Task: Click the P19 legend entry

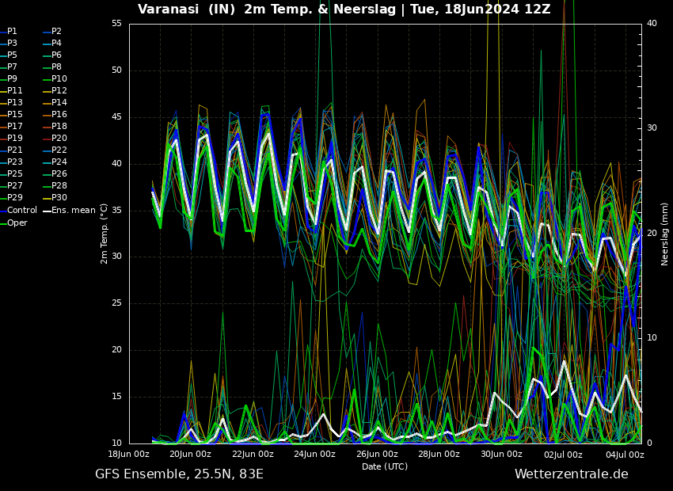Action: [12, 138]
